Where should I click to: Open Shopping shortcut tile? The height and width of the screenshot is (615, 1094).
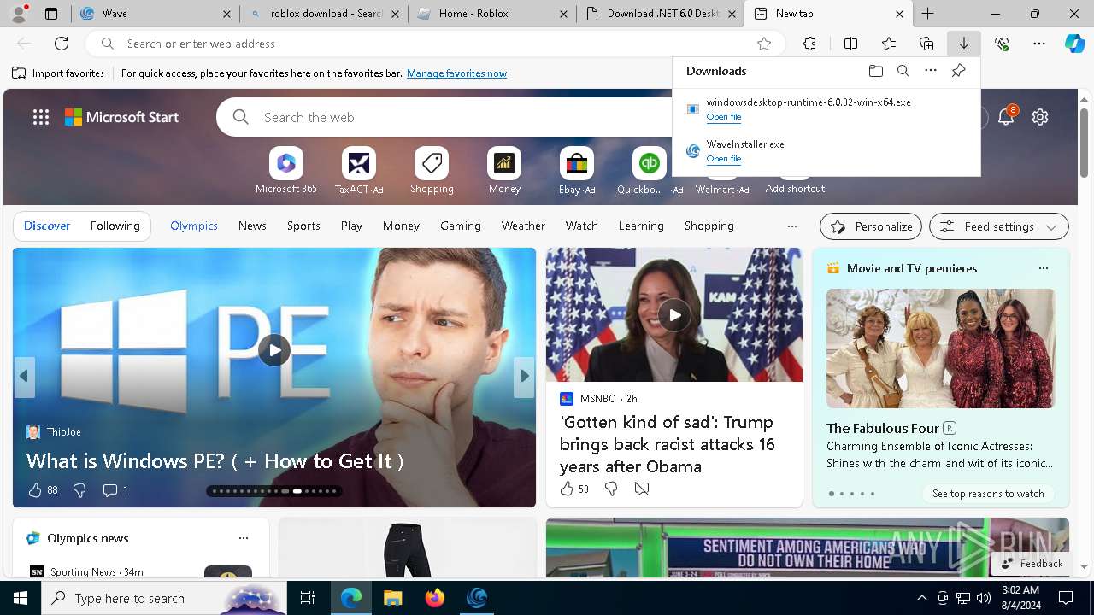click(432, 171)
